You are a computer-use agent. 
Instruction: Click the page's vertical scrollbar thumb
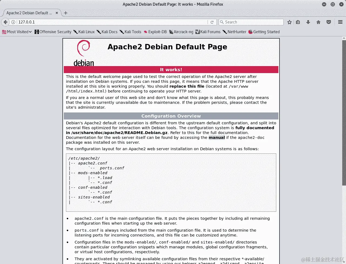[x=344, y=112]
